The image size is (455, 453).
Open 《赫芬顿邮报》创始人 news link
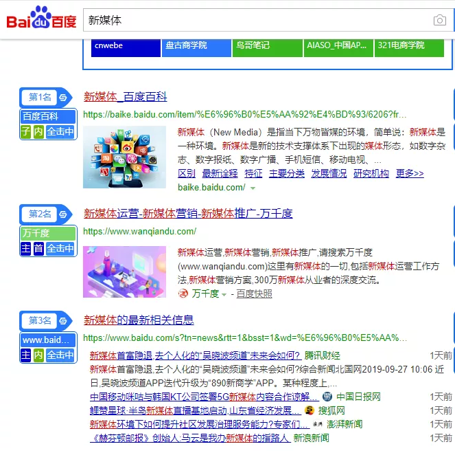pos(190,438)
